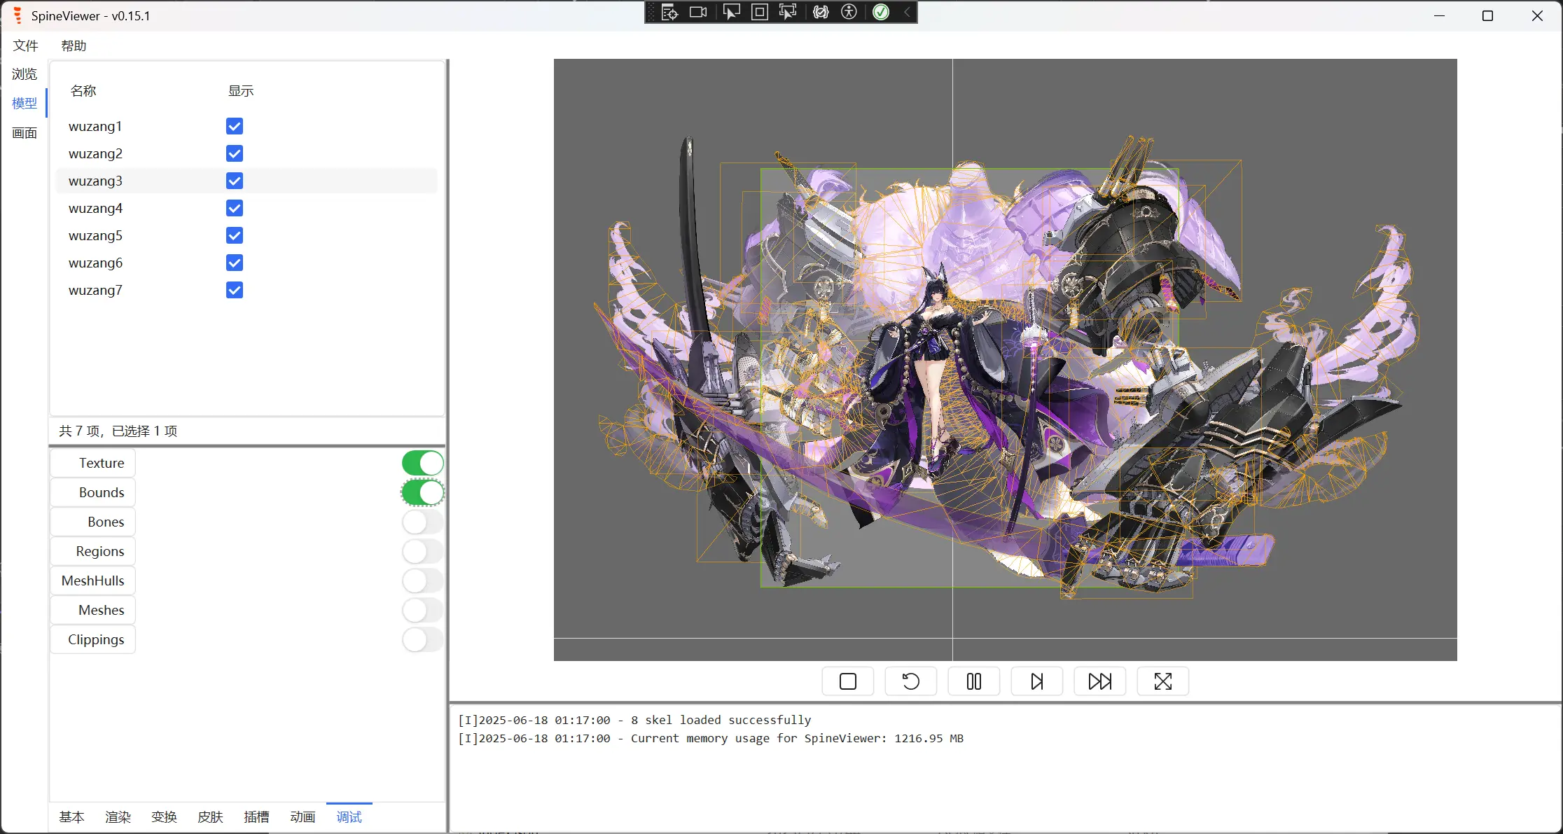Image resolution: width=1563 pixels, height=834 pixels.
Task: Pause the animation playback
Action: 973,681
